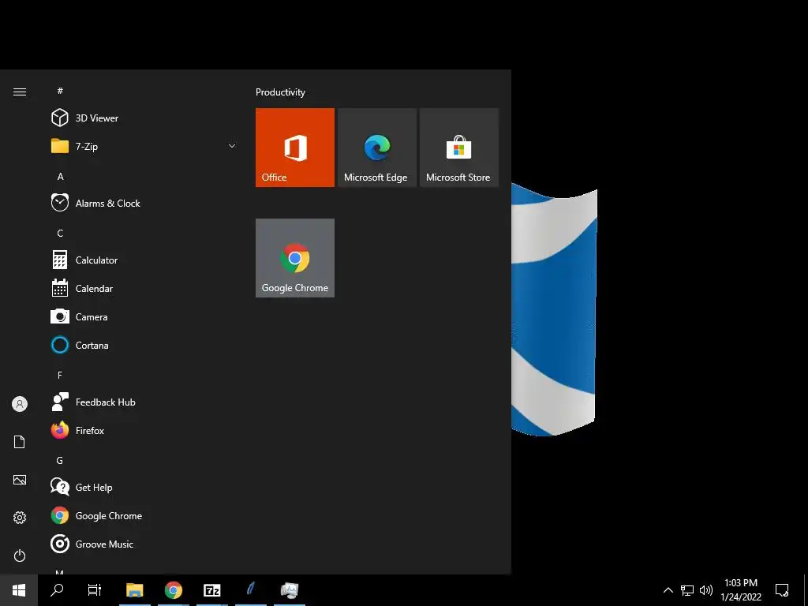Open Alarms & Clock app
Image resolution: width=808 pixels, height=606 pixels.
144,203
